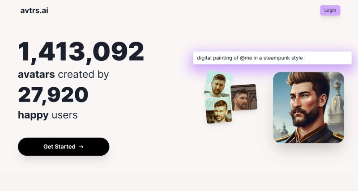Click the arrow icon in Get Started

pos(81,147)
